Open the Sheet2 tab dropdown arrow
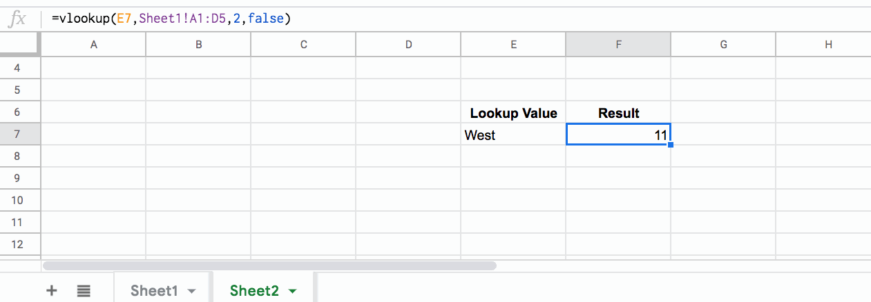 pyautogui.click(x=292, y=291)
